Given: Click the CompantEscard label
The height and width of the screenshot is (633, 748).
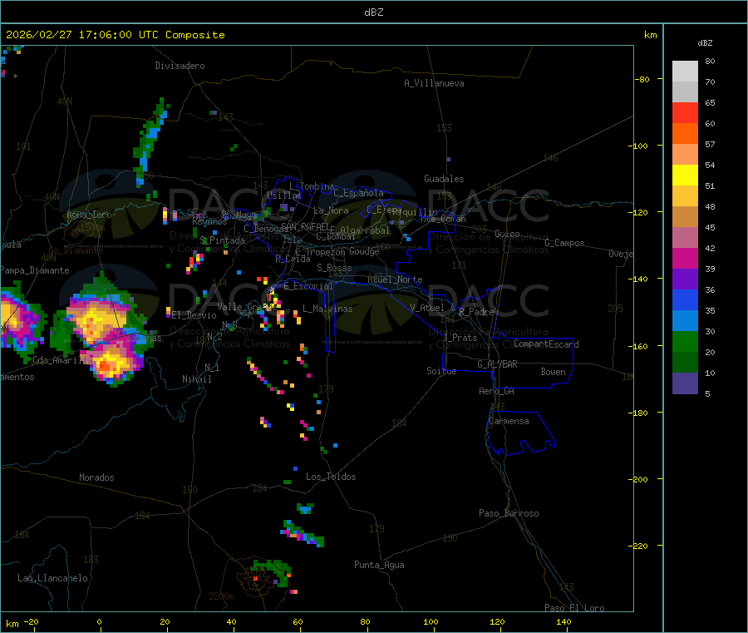Looking at the screenshot, I should pos(546,344).
